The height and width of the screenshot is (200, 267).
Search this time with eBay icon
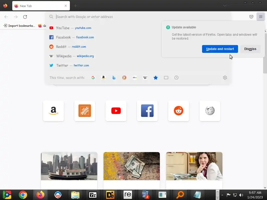coord(135,78)
